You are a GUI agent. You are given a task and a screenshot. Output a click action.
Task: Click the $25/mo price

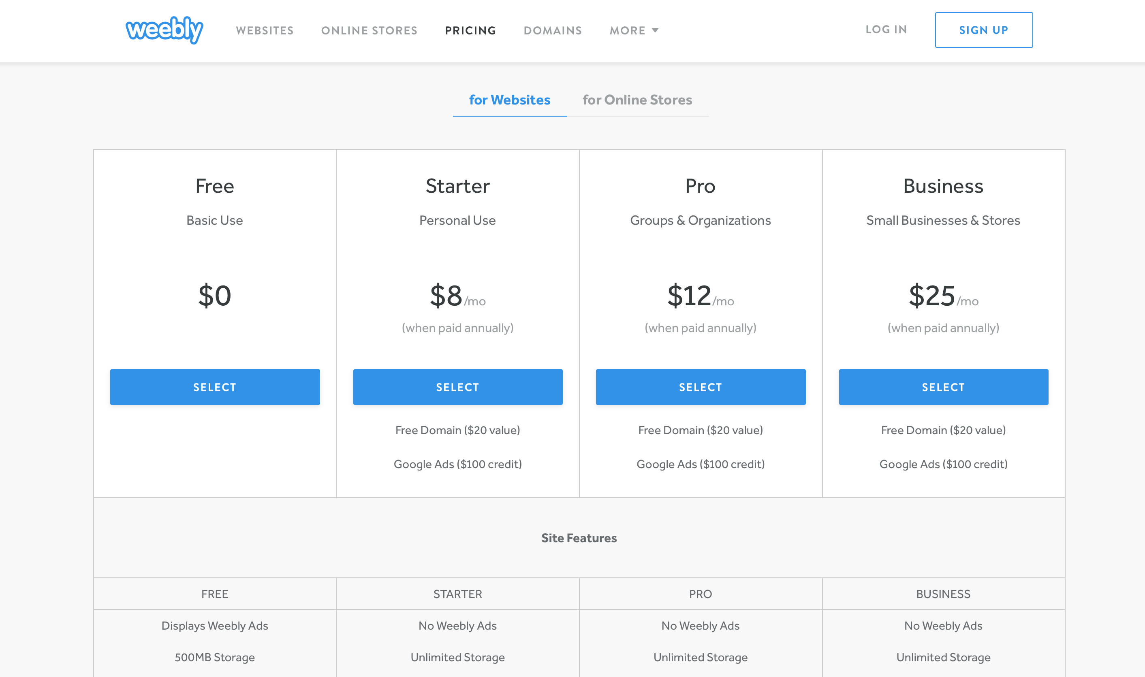[943, 296]
